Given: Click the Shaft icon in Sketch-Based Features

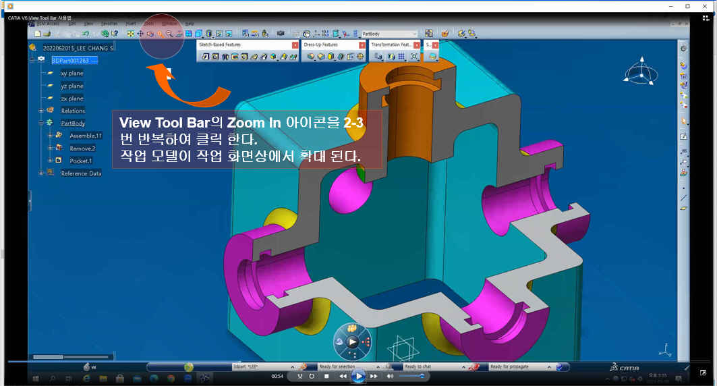Looking at the screenshot, I should click(225, 56).
